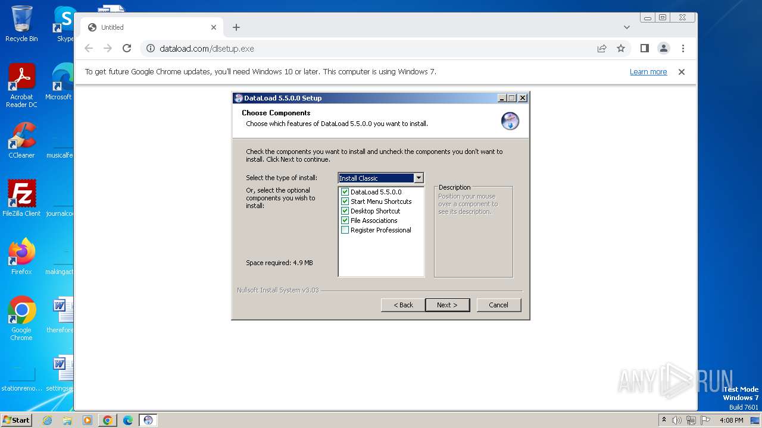This screenshot has height=428, width=762.
Task: Click the clock showing 4:08 PM
Action: (x=731, y=420)
